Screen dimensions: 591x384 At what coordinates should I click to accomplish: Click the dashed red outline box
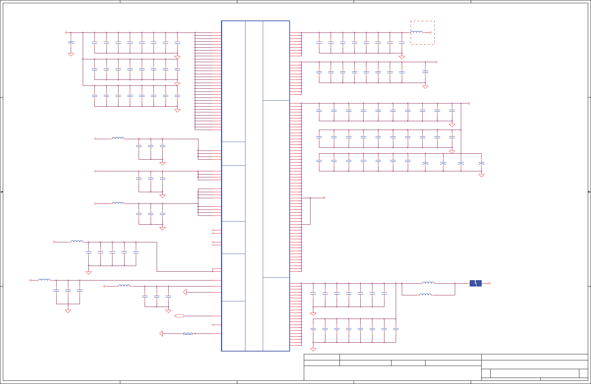(423, 33)
